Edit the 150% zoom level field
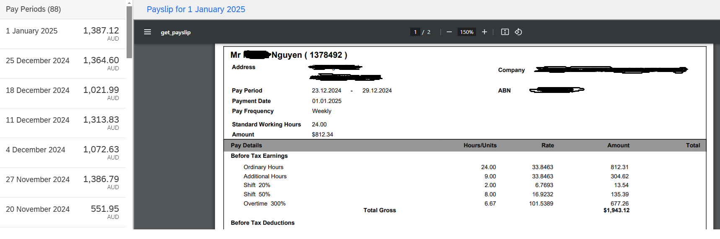This screenshot has width=720, height=239. tap(466, 32)
